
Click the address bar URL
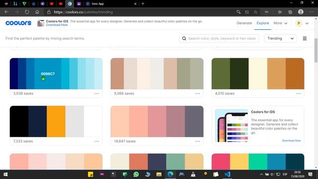[x=83, y=12]
